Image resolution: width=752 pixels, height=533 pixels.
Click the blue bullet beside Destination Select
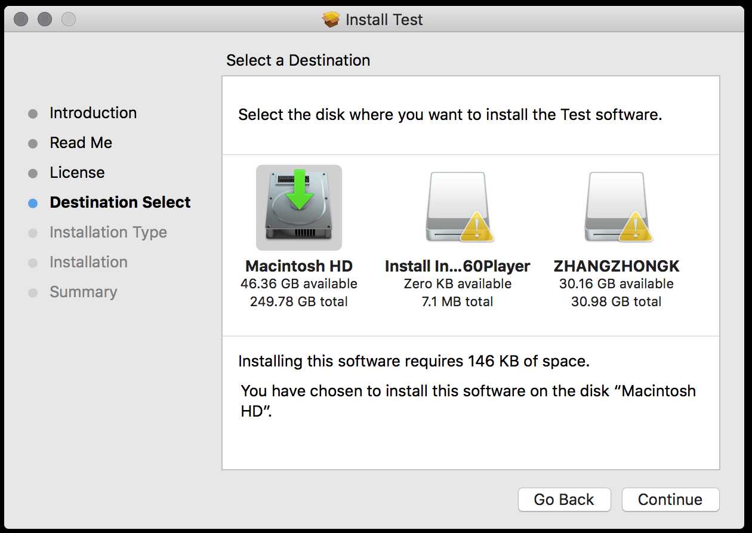[x=33, y=203]
